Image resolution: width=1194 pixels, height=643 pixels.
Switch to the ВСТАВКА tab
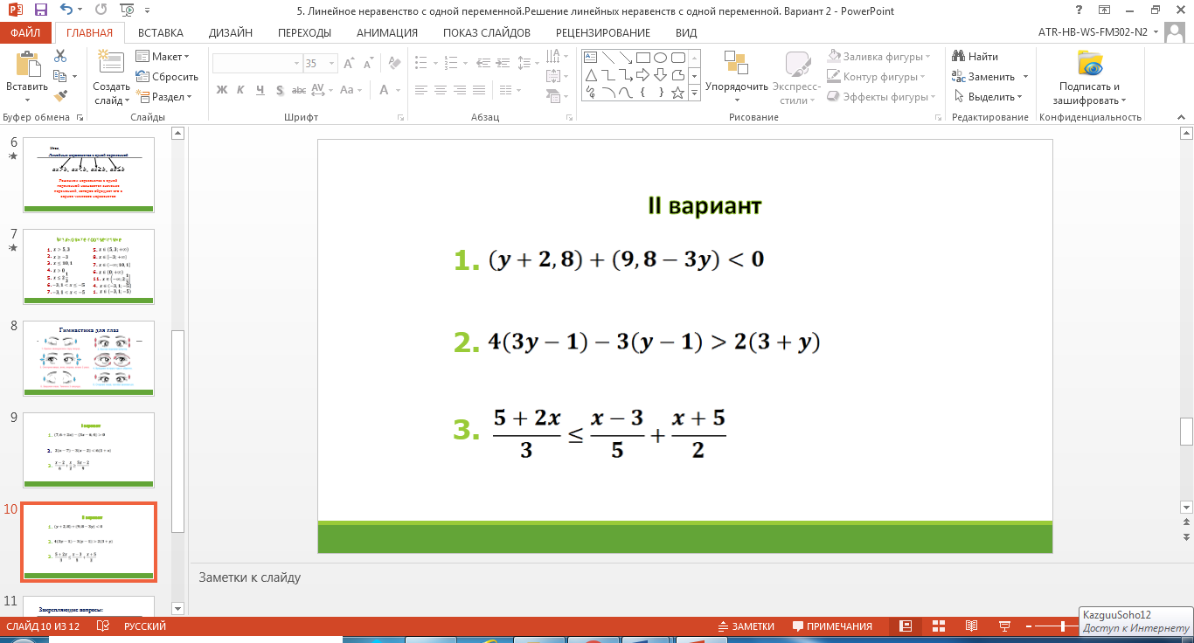pyautogui.click(x=161, y=33)
